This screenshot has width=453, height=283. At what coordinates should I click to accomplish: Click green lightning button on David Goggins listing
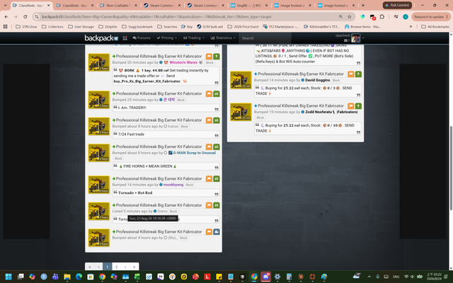coord(358,74)
